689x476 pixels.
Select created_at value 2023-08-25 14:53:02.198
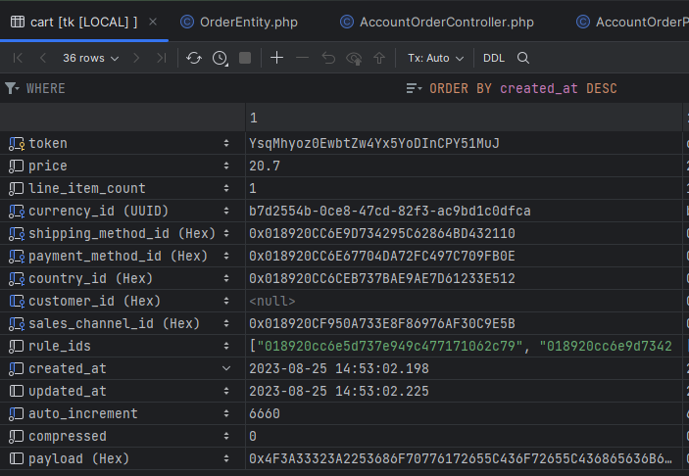pos(464,368)
